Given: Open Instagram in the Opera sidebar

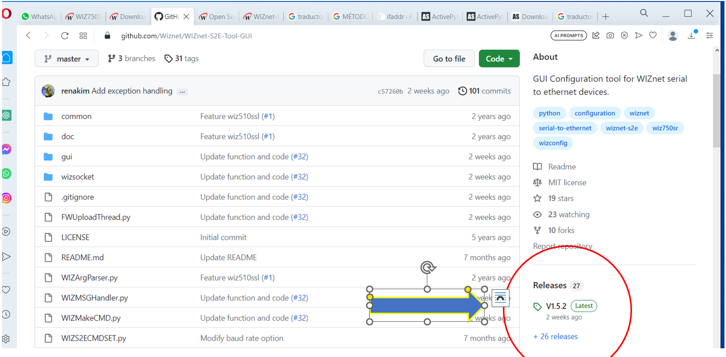Looking at the screenshot, I should coord(7,198).
